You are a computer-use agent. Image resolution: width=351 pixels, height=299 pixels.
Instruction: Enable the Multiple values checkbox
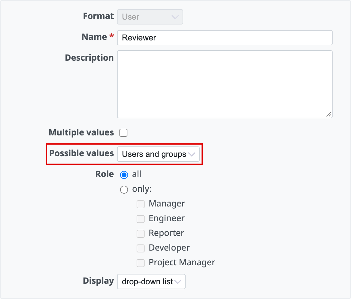123,133
